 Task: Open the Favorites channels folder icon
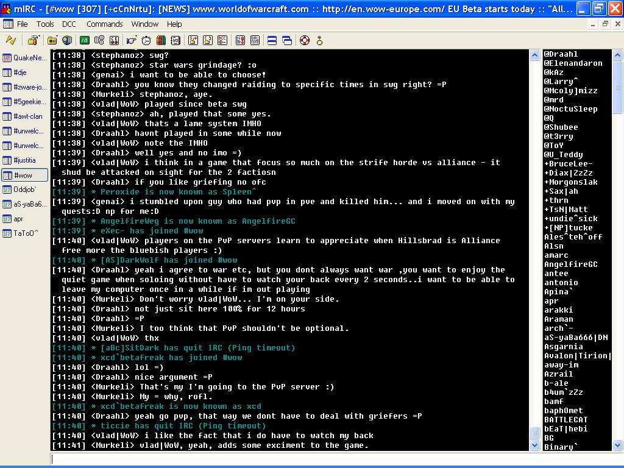click(x=52, y=40)
